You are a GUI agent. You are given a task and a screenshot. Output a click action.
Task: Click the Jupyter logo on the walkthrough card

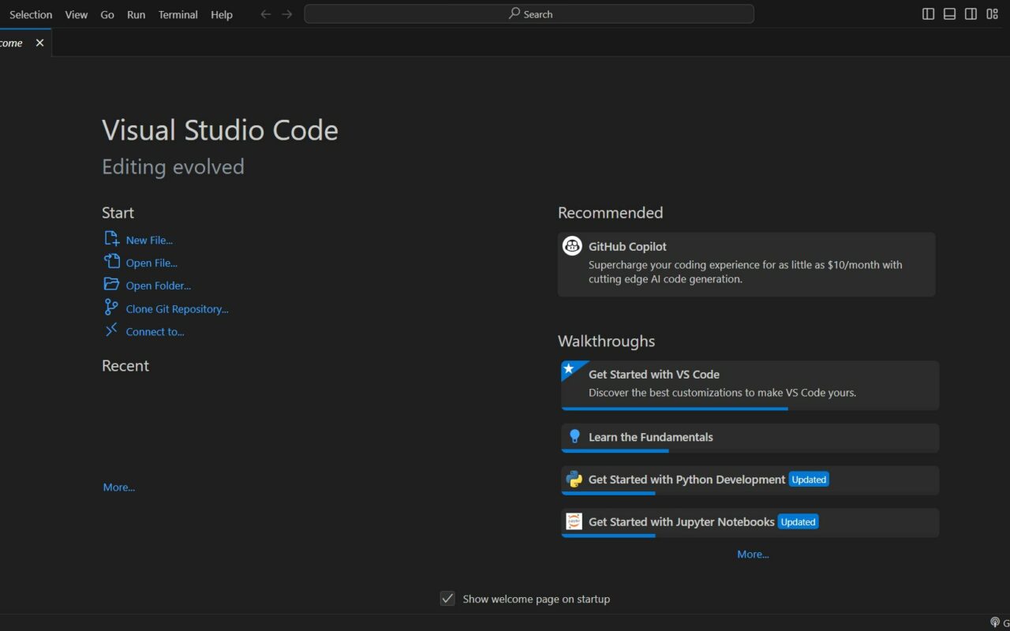click(574, 521)
